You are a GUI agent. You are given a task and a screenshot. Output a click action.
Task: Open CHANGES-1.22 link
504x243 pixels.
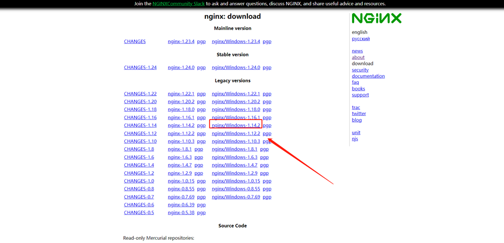point(140,94)
